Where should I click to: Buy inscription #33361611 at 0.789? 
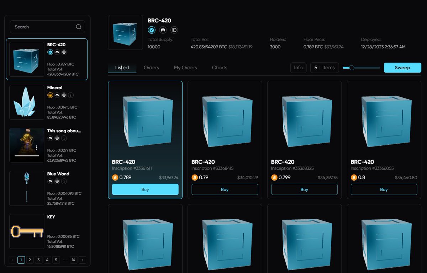coord(145,189)
